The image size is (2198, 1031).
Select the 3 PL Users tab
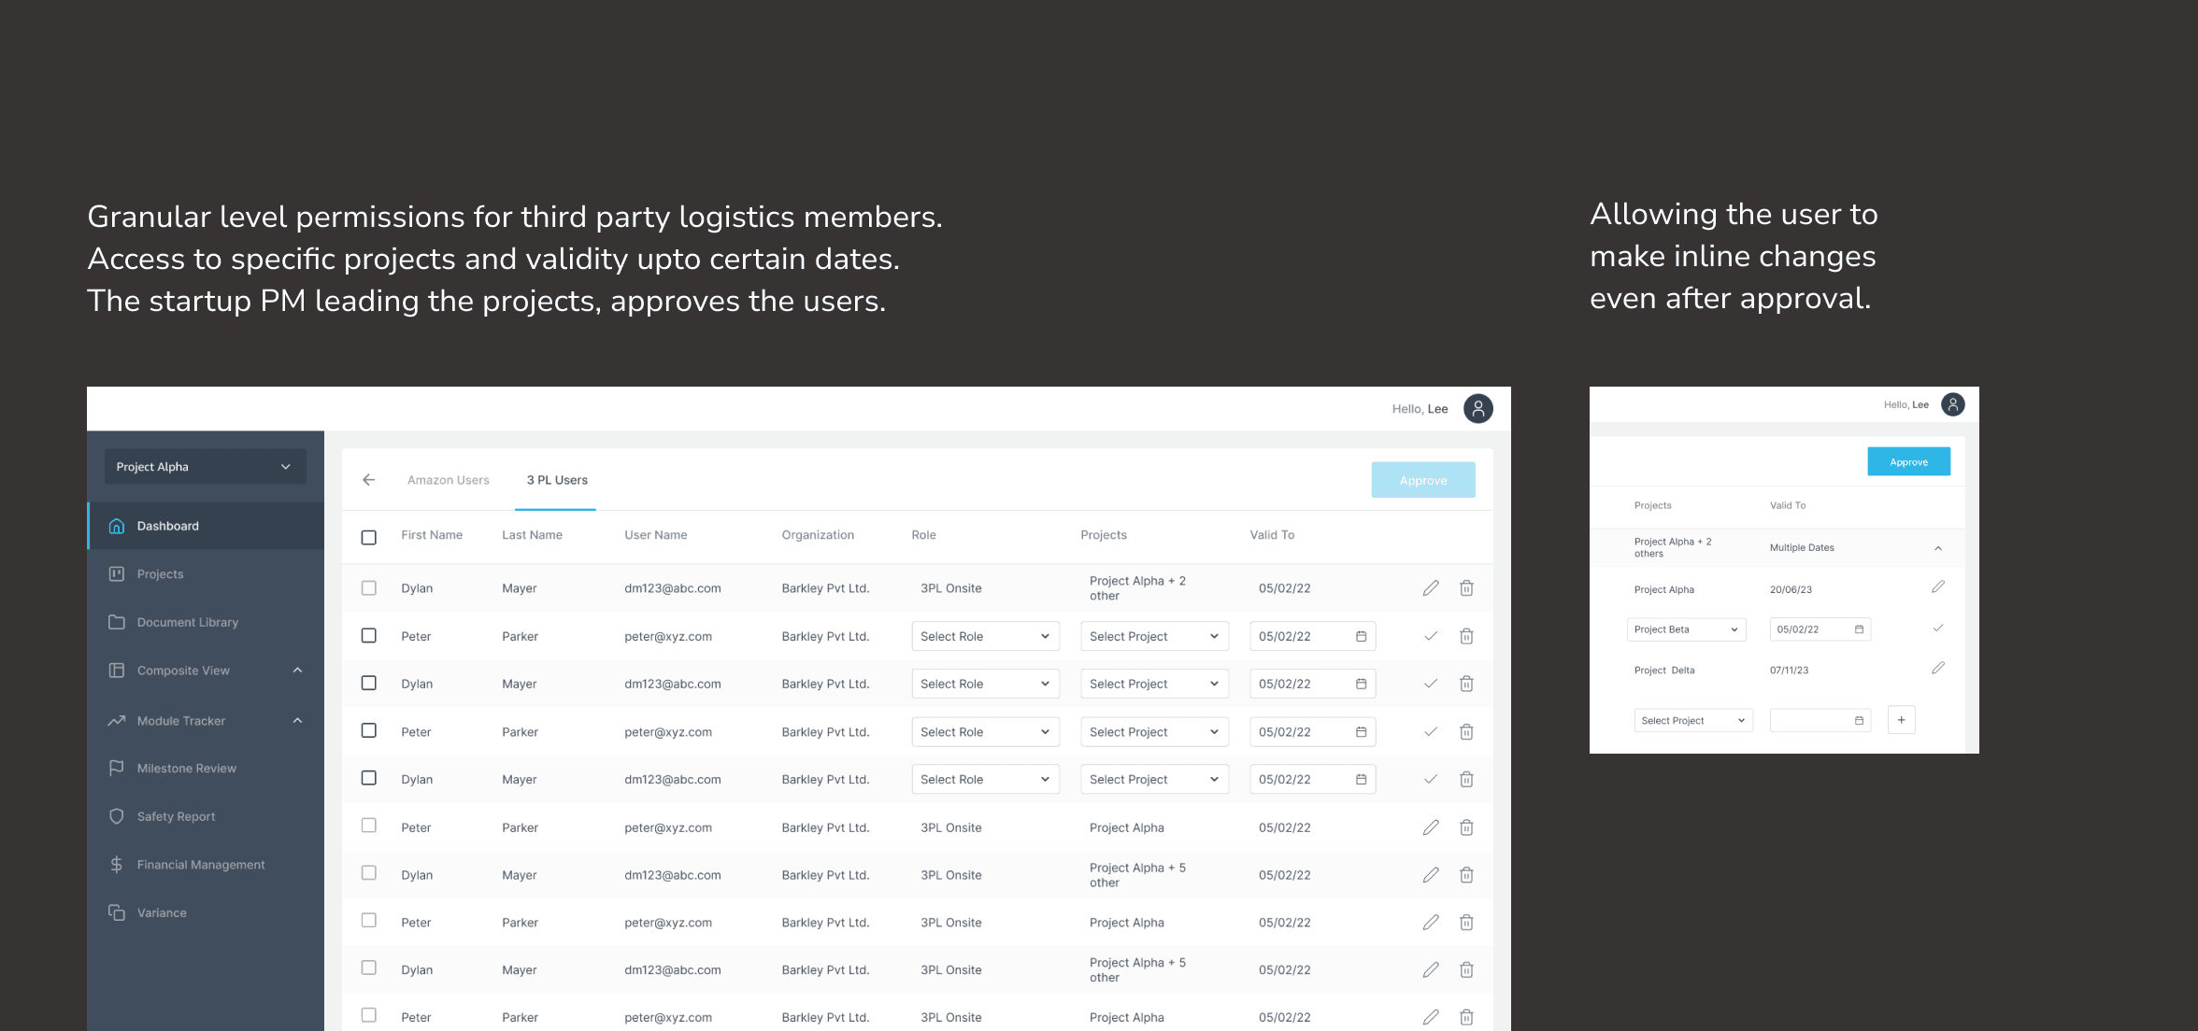(555, 479)
